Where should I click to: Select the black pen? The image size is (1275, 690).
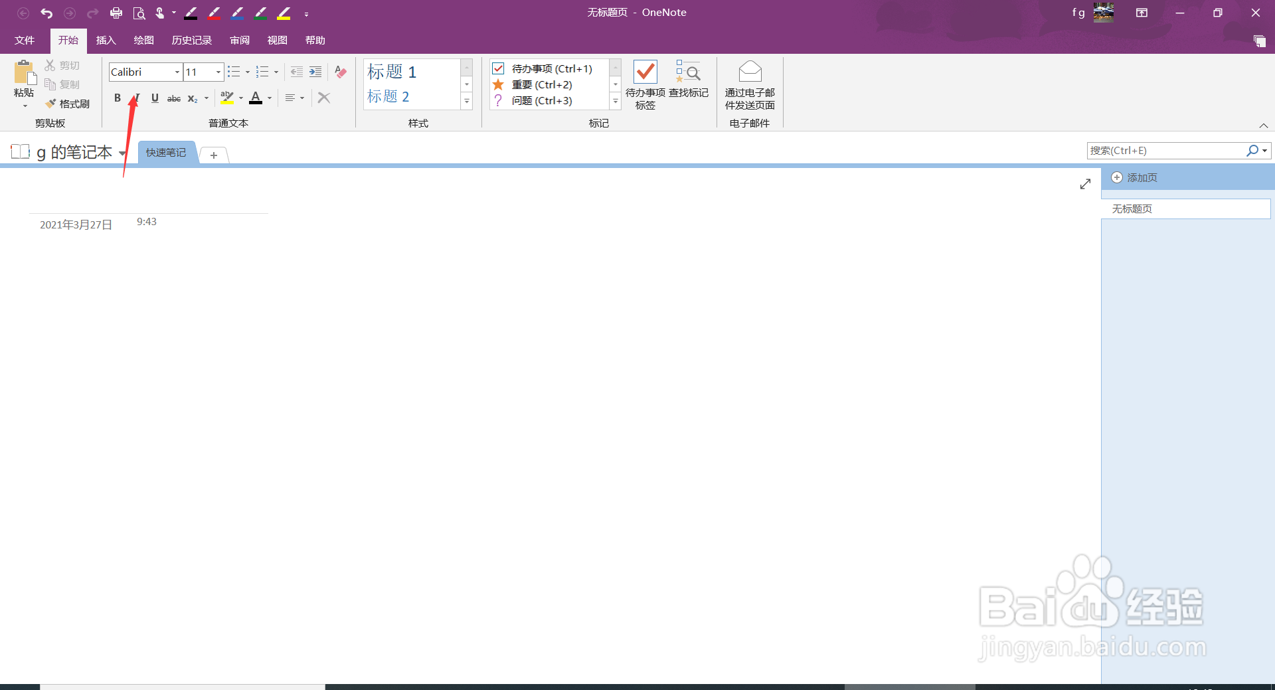click(x=191, y=13)
